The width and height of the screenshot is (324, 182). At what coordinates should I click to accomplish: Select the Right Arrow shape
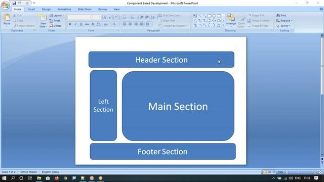[x=209, y=21]
